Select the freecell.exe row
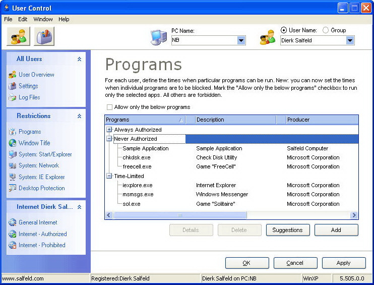374x285 pixels. click(137, 166)
